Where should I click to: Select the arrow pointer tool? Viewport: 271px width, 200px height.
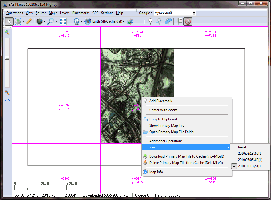9,21
